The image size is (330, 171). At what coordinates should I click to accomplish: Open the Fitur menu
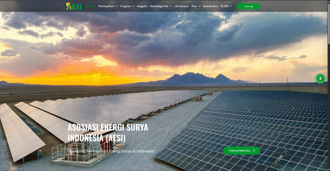pos(194,6)
